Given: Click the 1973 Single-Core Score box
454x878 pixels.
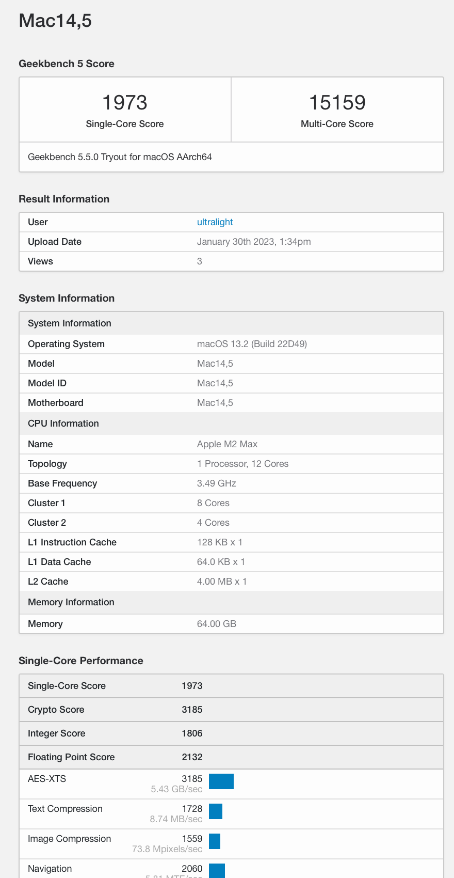Looking at the screenshot, I should click(125, 109).
